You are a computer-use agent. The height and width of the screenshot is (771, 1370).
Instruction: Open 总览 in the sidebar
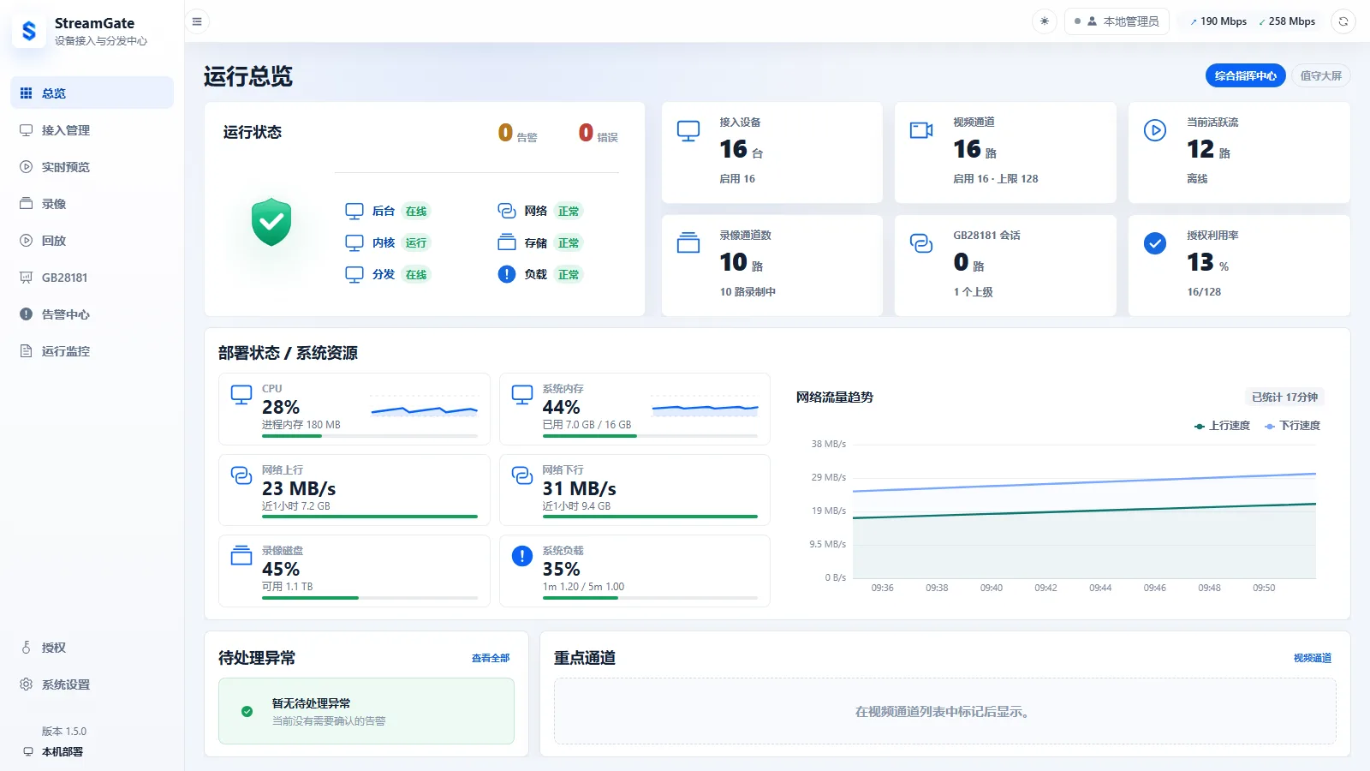(92, 93)
